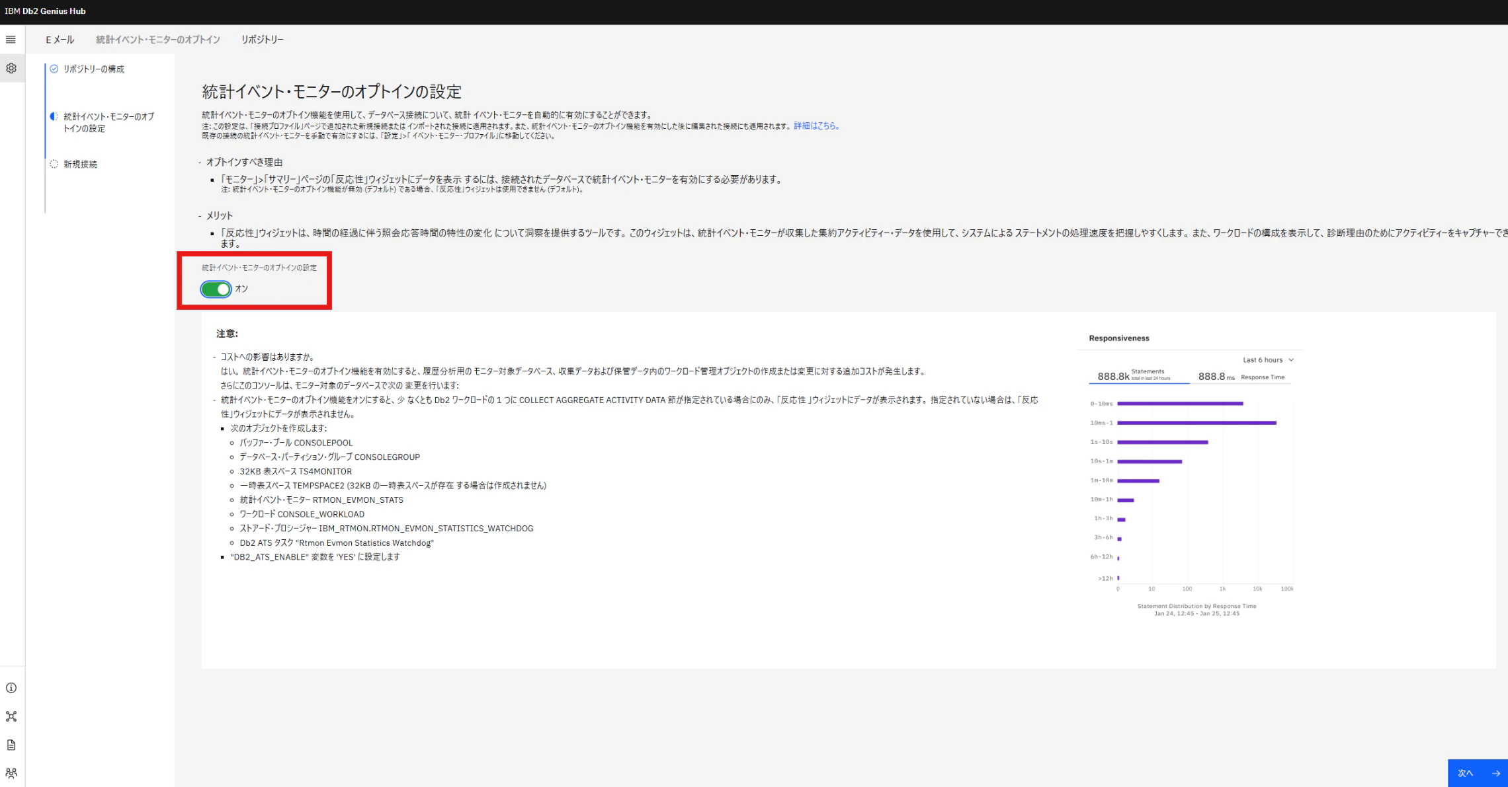
Task: Click the 一時表スペース TEMPSPACE2 list item
Action: point(393,485)
